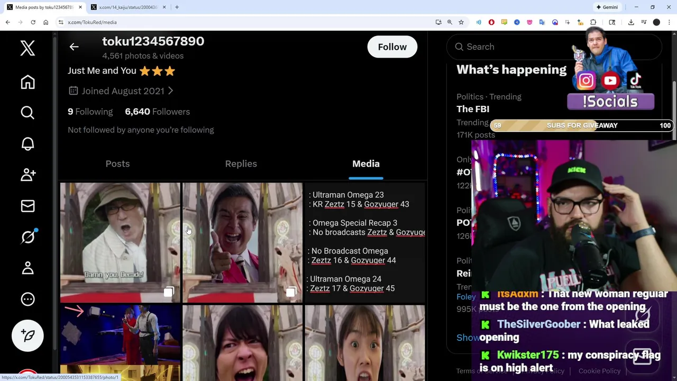Open the More circle icon in sidebar

coord(28,299)
